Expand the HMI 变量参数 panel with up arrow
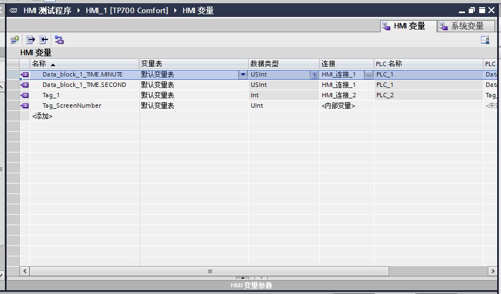 point(243,278)
